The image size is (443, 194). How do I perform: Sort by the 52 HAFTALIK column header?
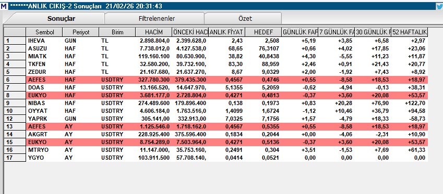[409, 32]
